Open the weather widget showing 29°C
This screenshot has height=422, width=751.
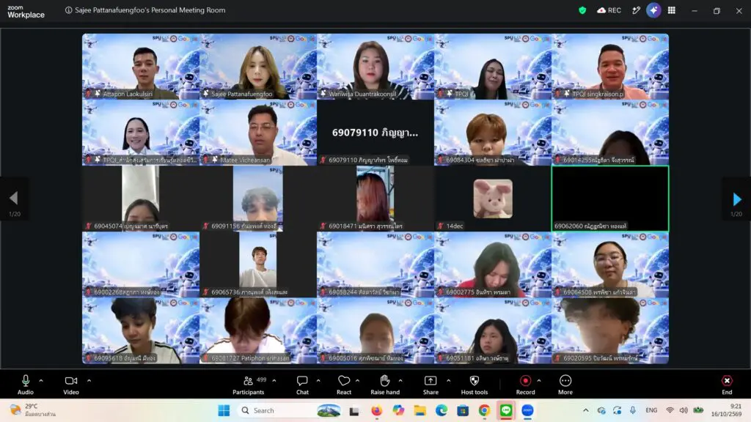tap(34, 410)
